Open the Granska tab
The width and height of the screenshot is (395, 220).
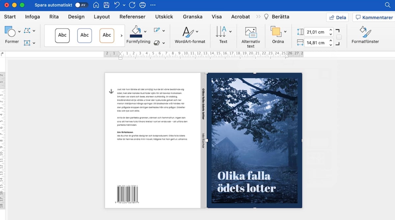click(x=193, y=16)
